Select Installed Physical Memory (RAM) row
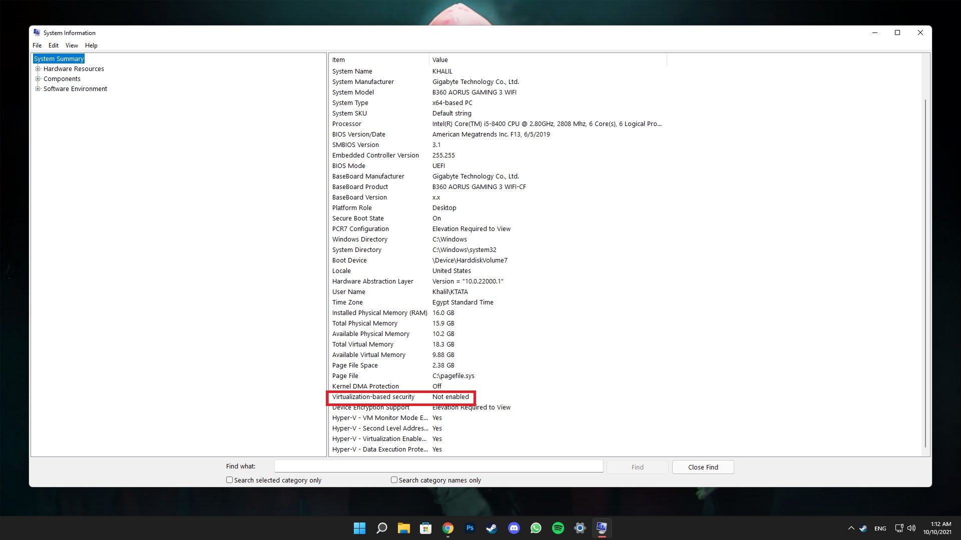Viewport: 961px width, 540px height. click(x=498, y=312)
